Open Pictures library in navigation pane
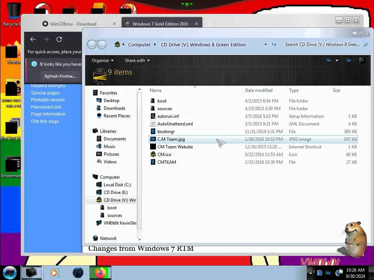This screenshot has height=280, width=374. click(111, 154)
